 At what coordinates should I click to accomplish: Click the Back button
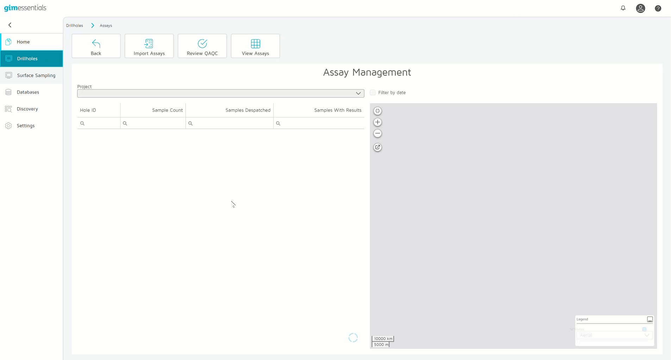[96, 46]
